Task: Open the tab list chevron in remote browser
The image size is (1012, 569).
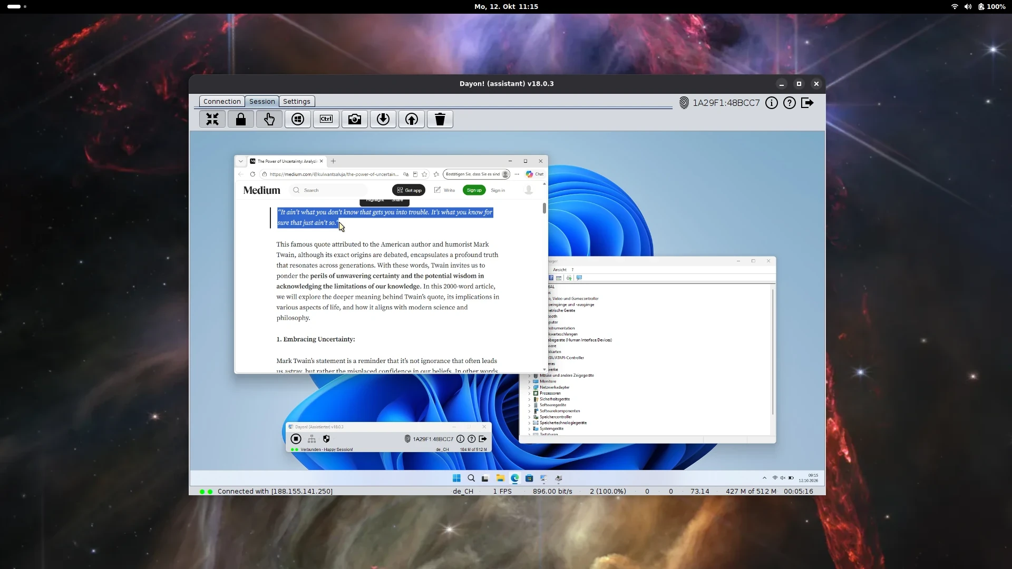Action: point(241,161)
